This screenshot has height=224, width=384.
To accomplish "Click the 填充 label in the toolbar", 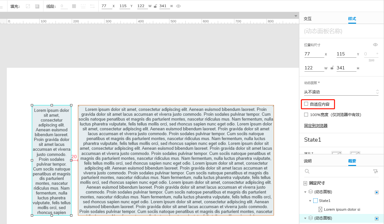I will coord(15,6).
